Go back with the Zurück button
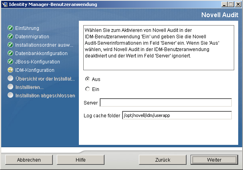 [163, 160]
